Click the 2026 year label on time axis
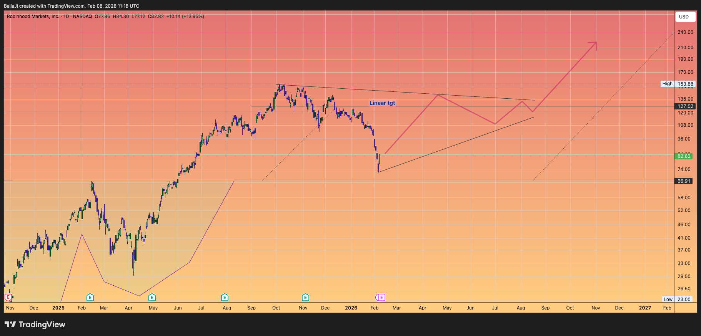 click(x=351, y=308)
